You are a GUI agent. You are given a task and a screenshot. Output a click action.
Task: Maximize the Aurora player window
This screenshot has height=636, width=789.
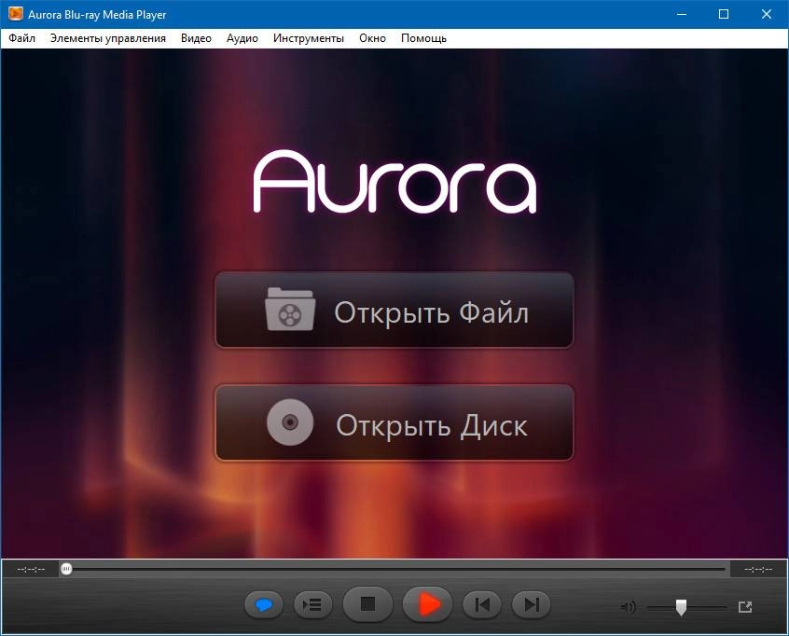724,14
